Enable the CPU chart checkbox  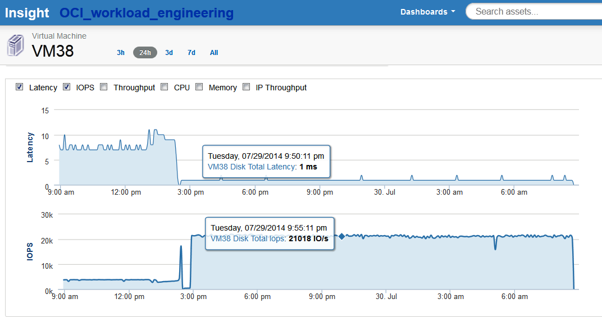click(x=165, y=87)
